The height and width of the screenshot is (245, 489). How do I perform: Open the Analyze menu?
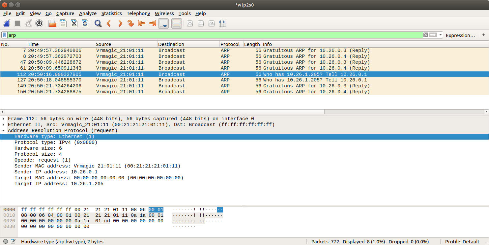(88, 13)
